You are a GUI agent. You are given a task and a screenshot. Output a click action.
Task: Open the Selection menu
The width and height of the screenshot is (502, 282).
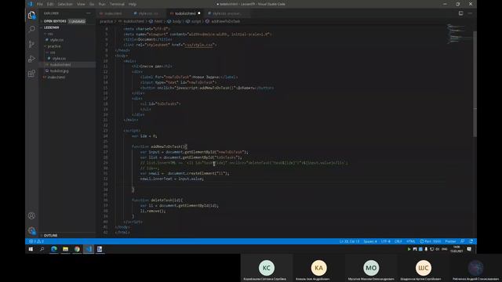(65, 4)
